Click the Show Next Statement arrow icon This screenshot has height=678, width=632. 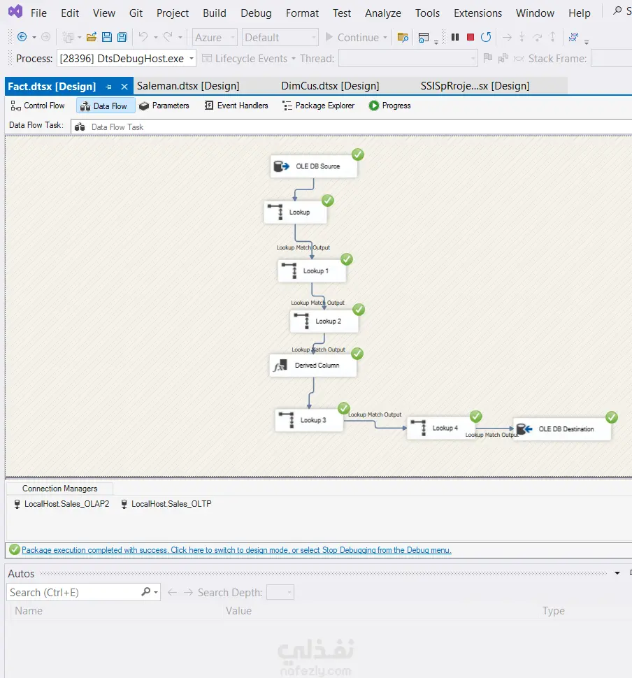[507, 38]
